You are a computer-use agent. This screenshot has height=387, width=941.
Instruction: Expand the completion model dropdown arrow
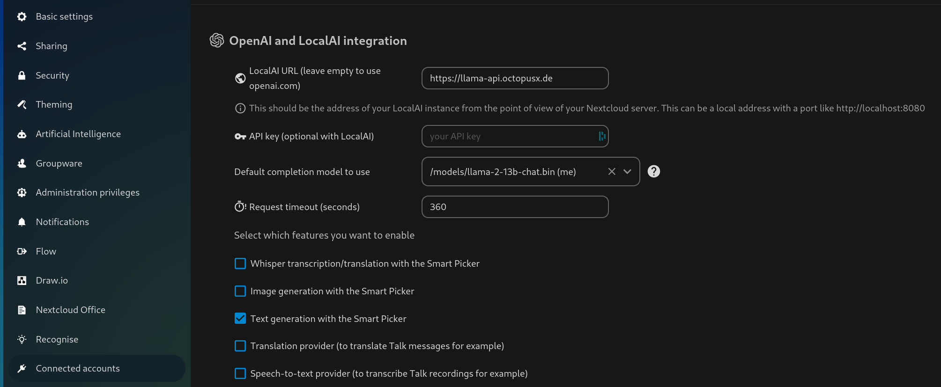pyautogui.click(x=627, y=171)
